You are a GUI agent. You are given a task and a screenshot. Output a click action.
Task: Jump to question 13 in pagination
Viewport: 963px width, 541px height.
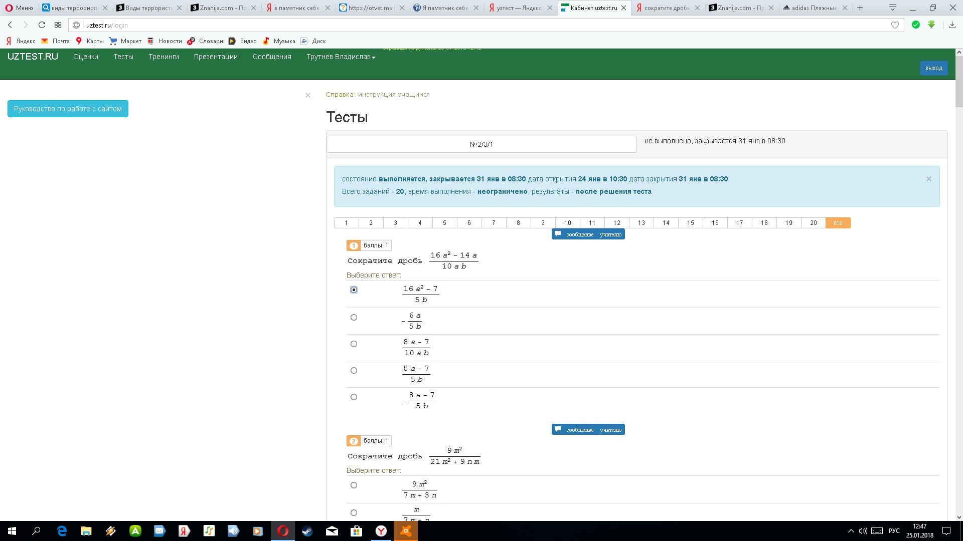point(641,223)
